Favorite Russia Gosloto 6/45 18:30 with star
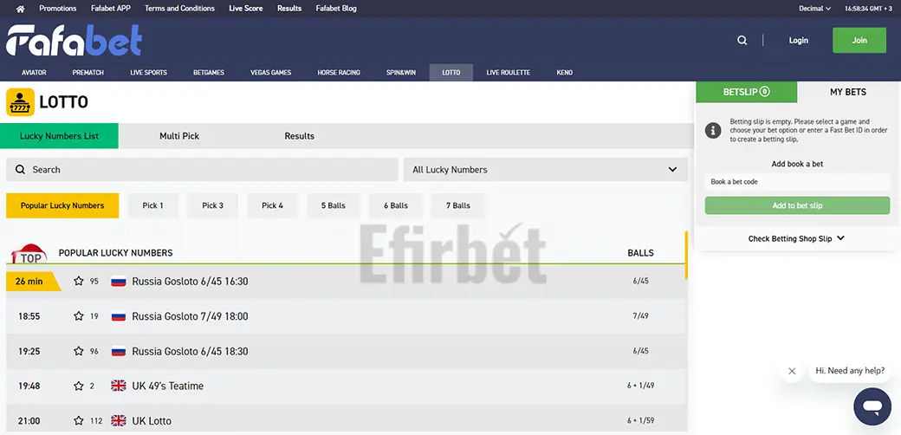This screenshot has width=901, height=435. (x=79, y=351)
